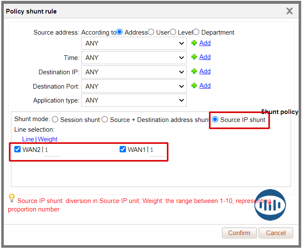302x249 pixels.
Task: Click the green plus icon beside Destination IP
Action: [194, 71]
